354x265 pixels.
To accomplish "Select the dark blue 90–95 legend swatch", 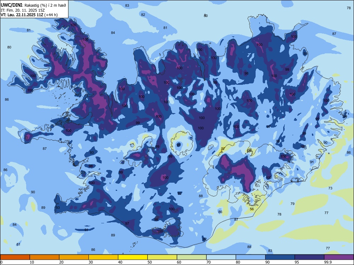I will click(280, 257).
